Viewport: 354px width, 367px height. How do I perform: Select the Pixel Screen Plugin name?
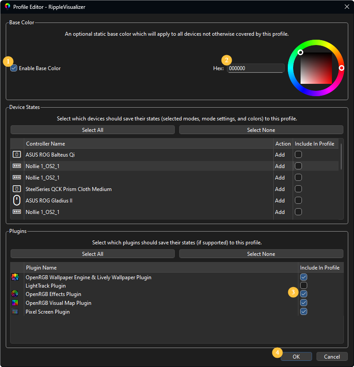click(48, 312)
